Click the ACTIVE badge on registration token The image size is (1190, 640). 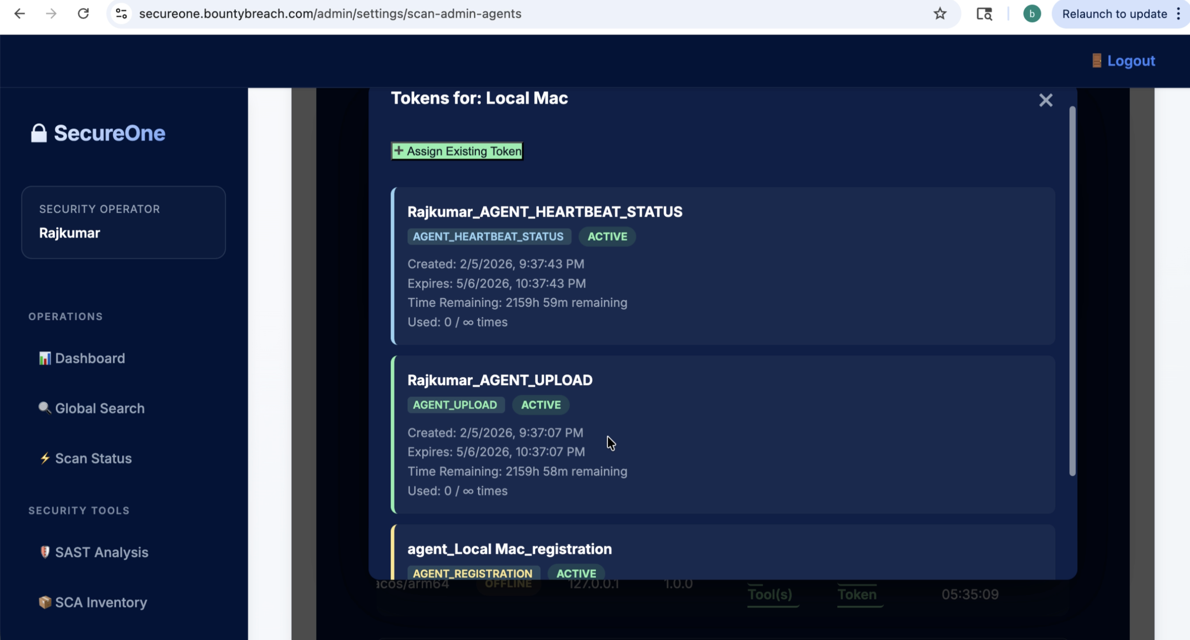[576, 573]
